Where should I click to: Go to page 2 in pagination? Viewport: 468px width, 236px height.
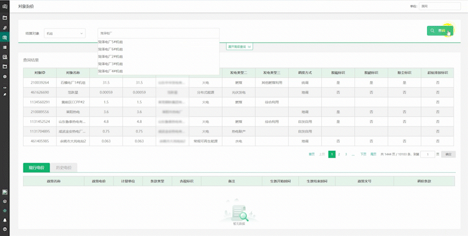pos(339,154)
